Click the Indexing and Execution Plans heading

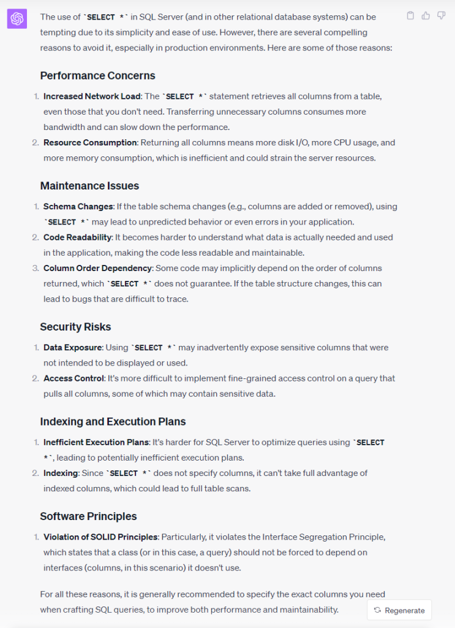tap(113, 422)
